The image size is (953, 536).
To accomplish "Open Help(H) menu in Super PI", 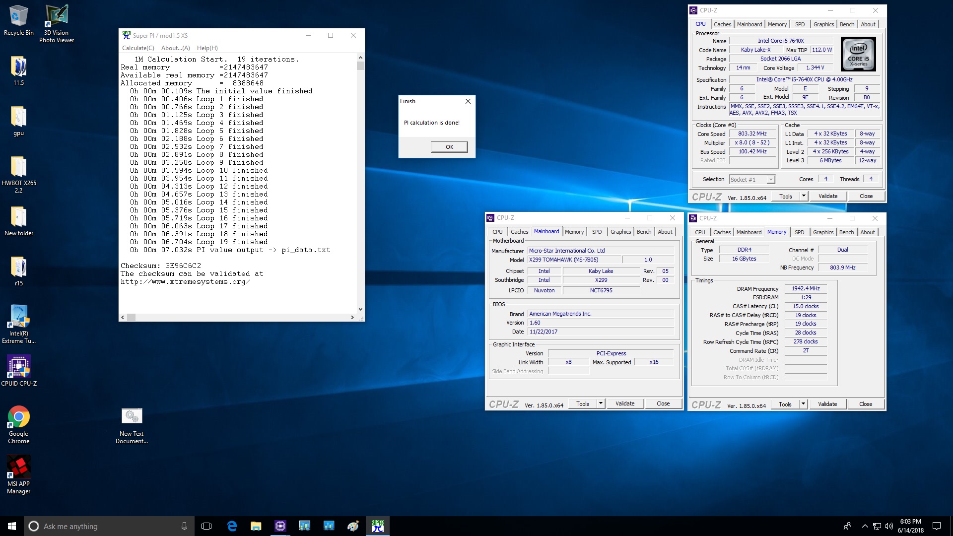I will click(x=207, y=48).
